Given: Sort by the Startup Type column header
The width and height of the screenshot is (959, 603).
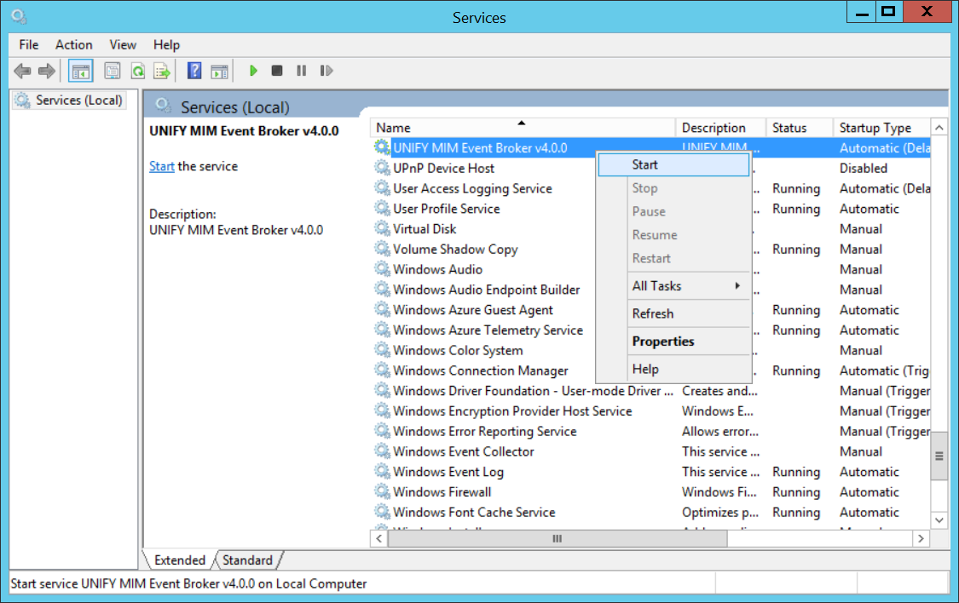Looking at the screenshot, I should (881, 127).
